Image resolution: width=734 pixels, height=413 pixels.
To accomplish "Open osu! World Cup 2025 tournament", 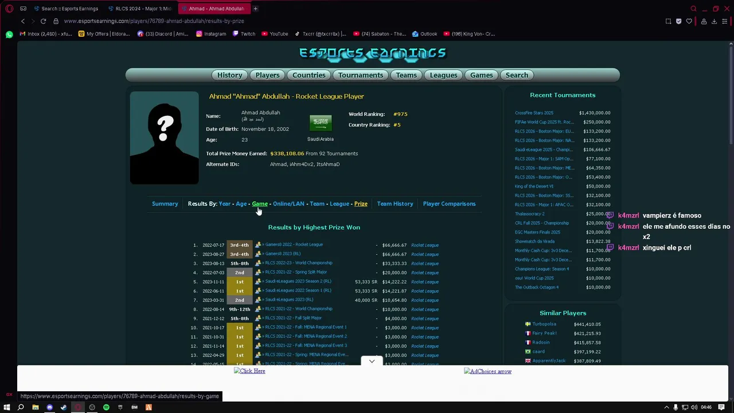I will click(534, 278).
